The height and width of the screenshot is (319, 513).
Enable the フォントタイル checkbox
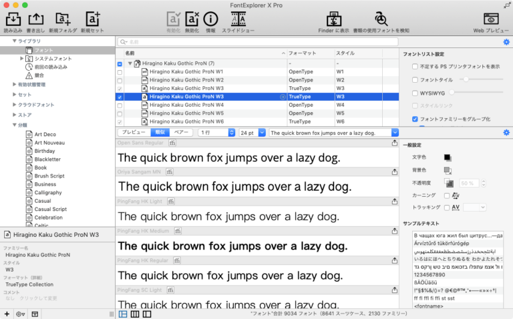415,80
